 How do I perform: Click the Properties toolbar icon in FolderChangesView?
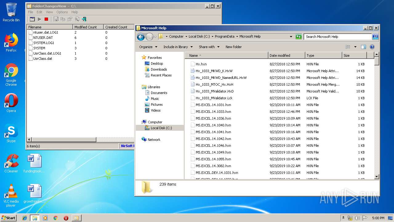[x=70, y=19]
